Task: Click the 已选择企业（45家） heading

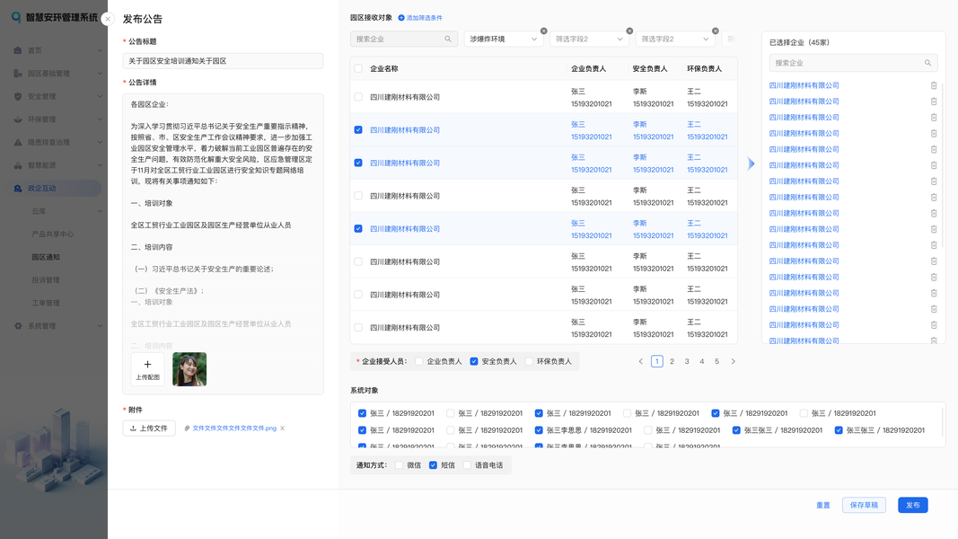Action: click(798, 43)
